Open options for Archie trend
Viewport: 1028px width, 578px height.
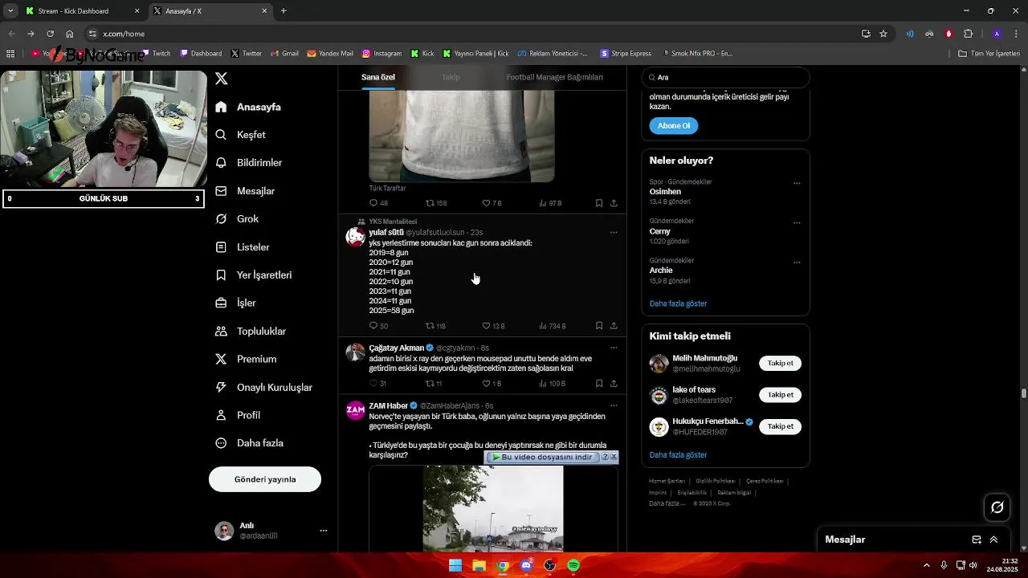coord(797,262)
